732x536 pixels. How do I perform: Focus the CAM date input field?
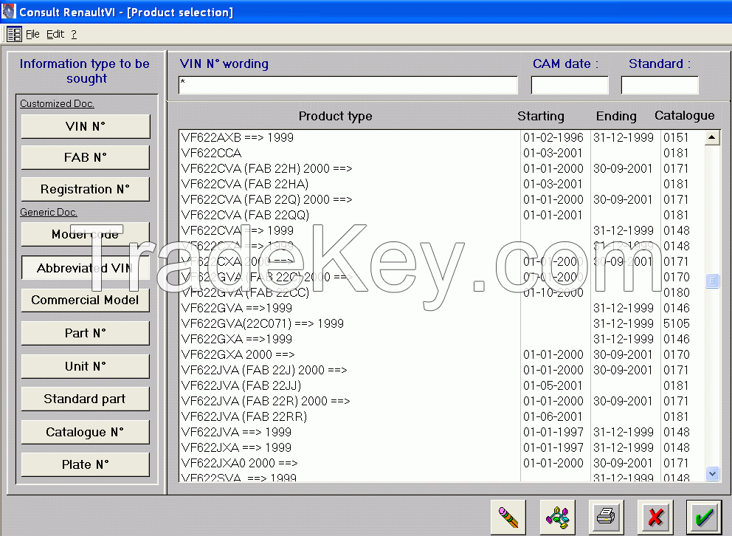(570, 85)
